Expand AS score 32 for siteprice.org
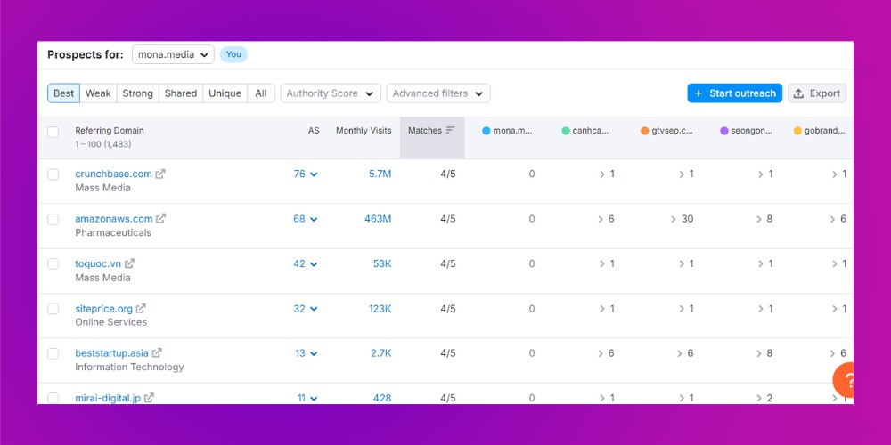The image size is (891, 445). pyautogui.click(x=305, y=308)
